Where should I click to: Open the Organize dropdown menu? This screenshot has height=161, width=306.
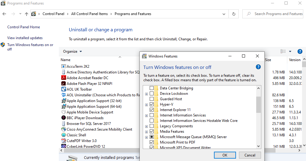coord(72,51)
